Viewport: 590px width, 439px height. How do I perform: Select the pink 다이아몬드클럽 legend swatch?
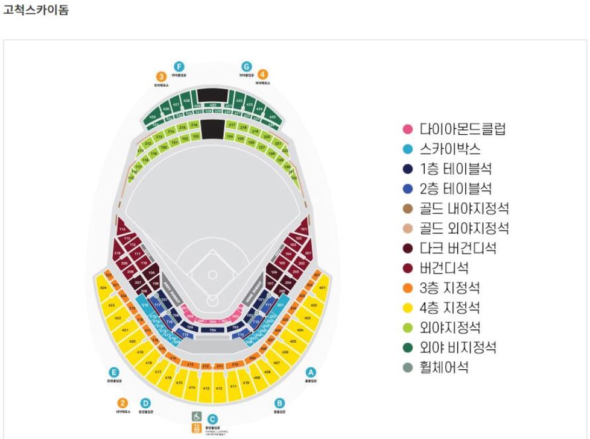click(x=407, y=129)
